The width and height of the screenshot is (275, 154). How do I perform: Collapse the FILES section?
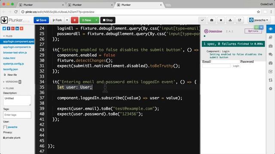(8, 36)
